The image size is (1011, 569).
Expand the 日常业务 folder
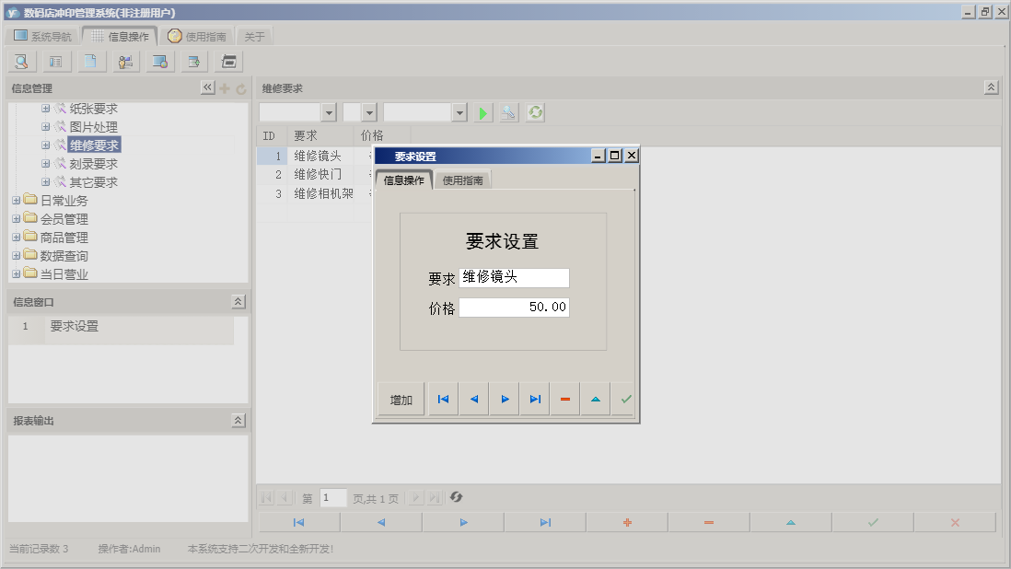[x=17, y=201]
